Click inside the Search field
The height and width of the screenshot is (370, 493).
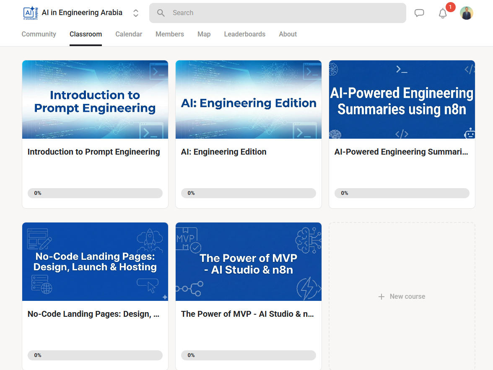coord(285,13)
